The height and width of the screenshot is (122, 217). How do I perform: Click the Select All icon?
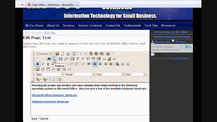61,59
